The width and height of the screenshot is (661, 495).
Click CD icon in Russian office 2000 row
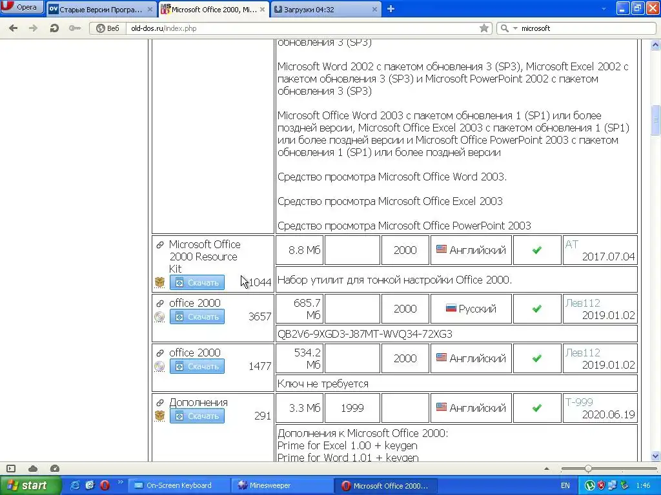click(159, 316)
